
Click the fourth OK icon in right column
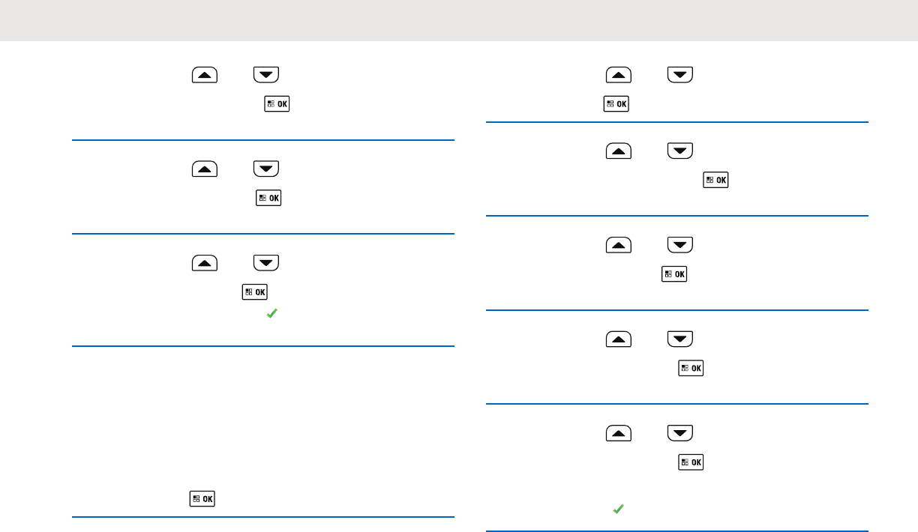[691, 368]
